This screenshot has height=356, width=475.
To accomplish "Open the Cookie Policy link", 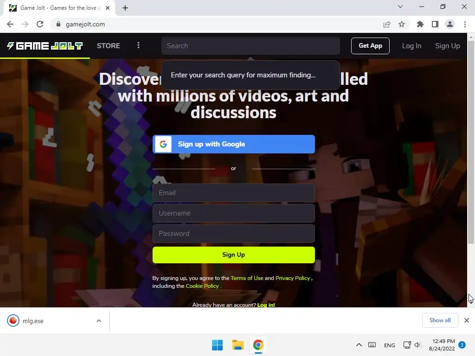I will tap(202, 286).
